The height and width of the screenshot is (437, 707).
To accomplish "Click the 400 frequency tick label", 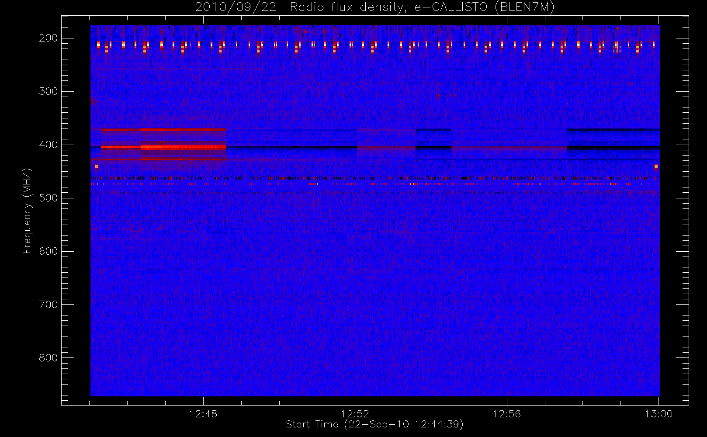I will pyautogui.click(x=48, y=145).
